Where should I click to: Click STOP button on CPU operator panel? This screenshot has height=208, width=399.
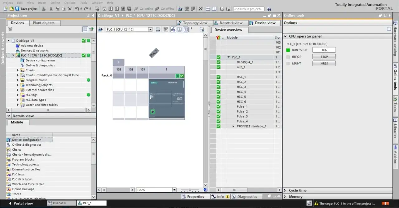[324, 57]
